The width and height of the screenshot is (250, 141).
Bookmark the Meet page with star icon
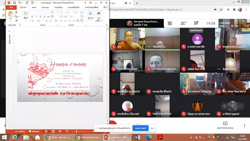click(221, 10)
